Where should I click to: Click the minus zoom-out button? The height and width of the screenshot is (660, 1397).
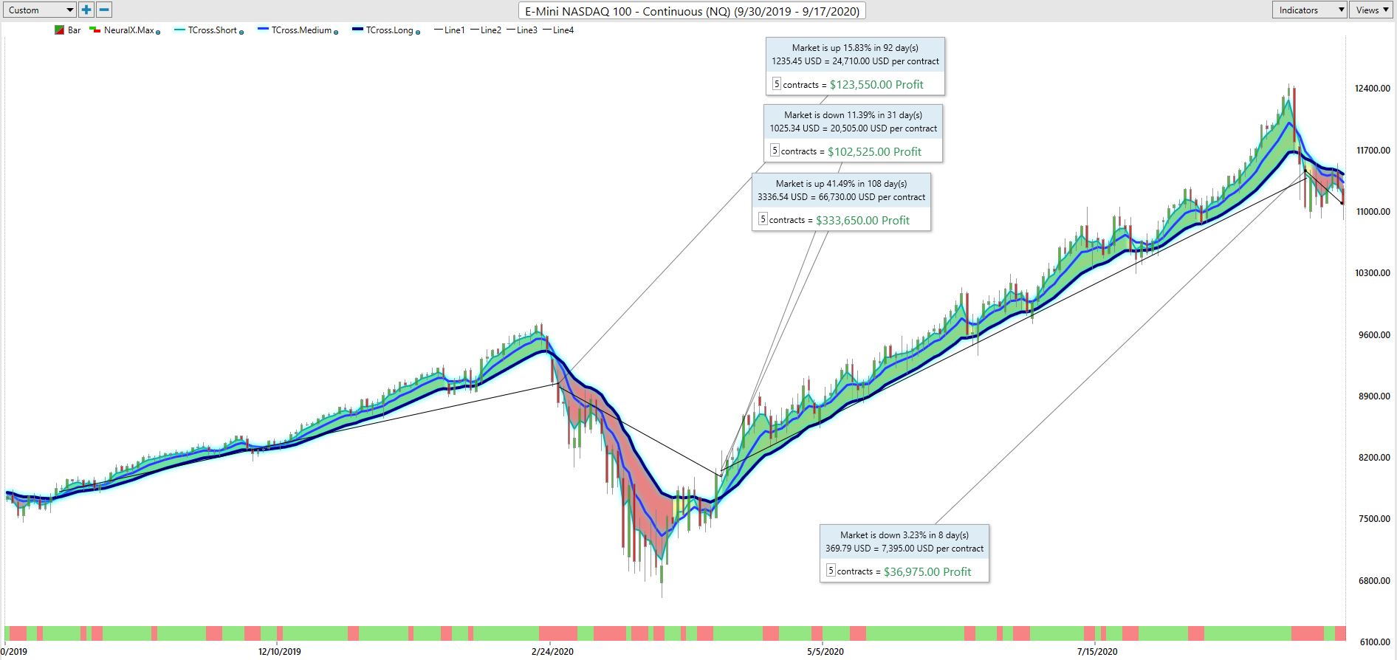[x=104, y=10]
